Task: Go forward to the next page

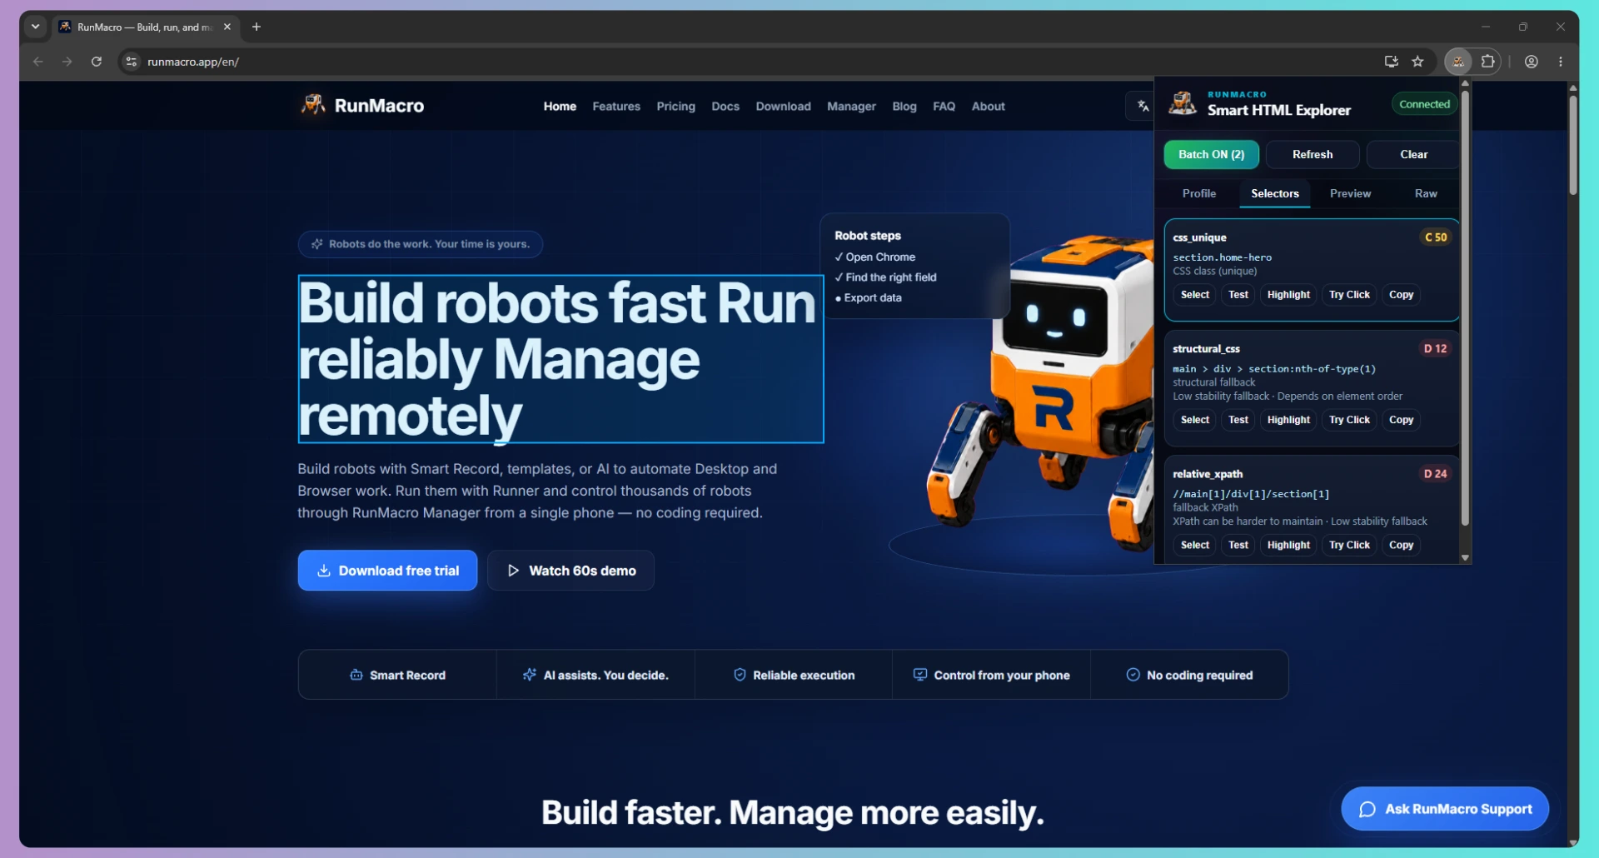Action: [x=67, y=62]
